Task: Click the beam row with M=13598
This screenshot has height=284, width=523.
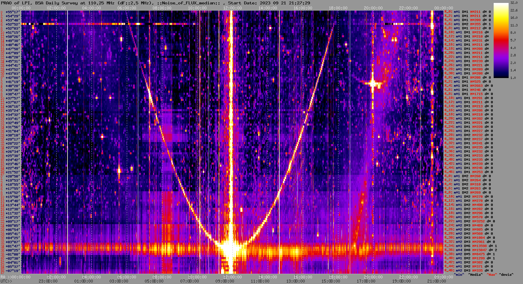Action: tap(470, 246)
